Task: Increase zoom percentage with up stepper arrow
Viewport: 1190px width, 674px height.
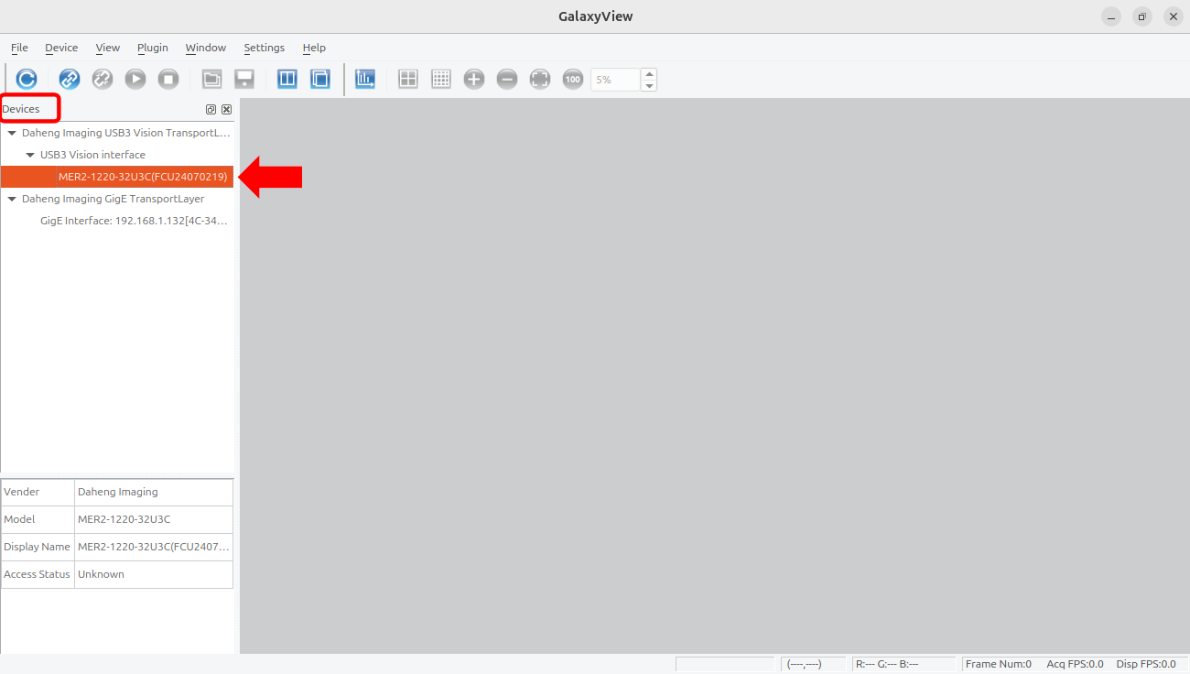Action: coord(649,74)
